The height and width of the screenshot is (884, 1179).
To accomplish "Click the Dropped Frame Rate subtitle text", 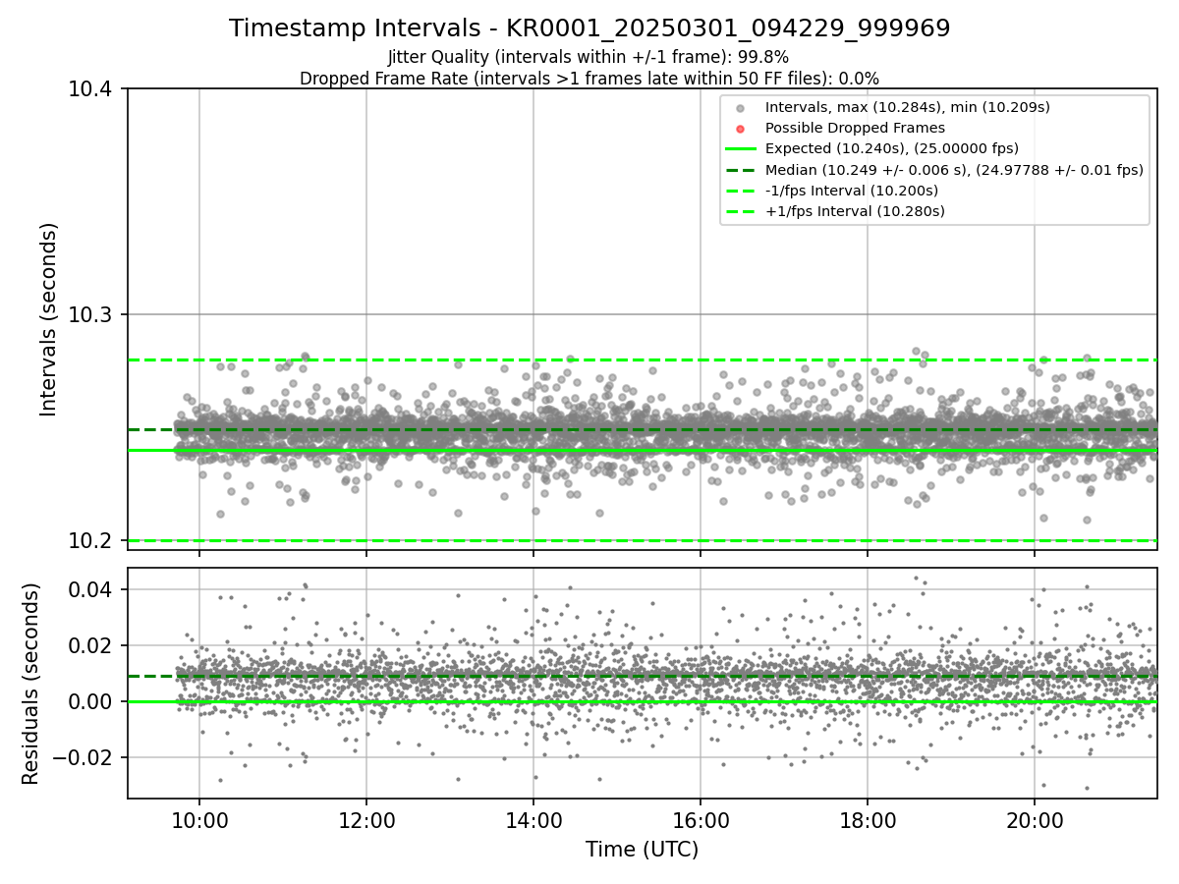I will tap(589, 79).
